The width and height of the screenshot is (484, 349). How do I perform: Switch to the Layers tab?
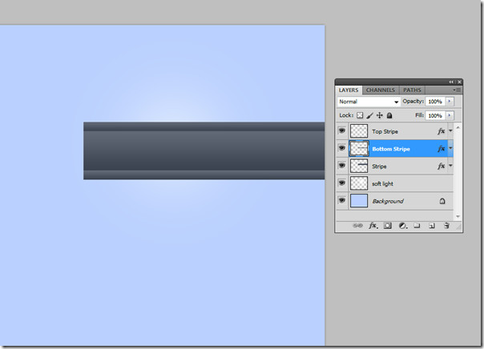click(x=349, y=90)
